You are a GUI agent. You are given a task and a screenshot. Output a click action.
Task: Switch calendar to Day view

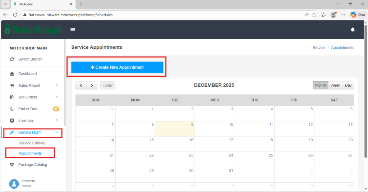(348, 85)
